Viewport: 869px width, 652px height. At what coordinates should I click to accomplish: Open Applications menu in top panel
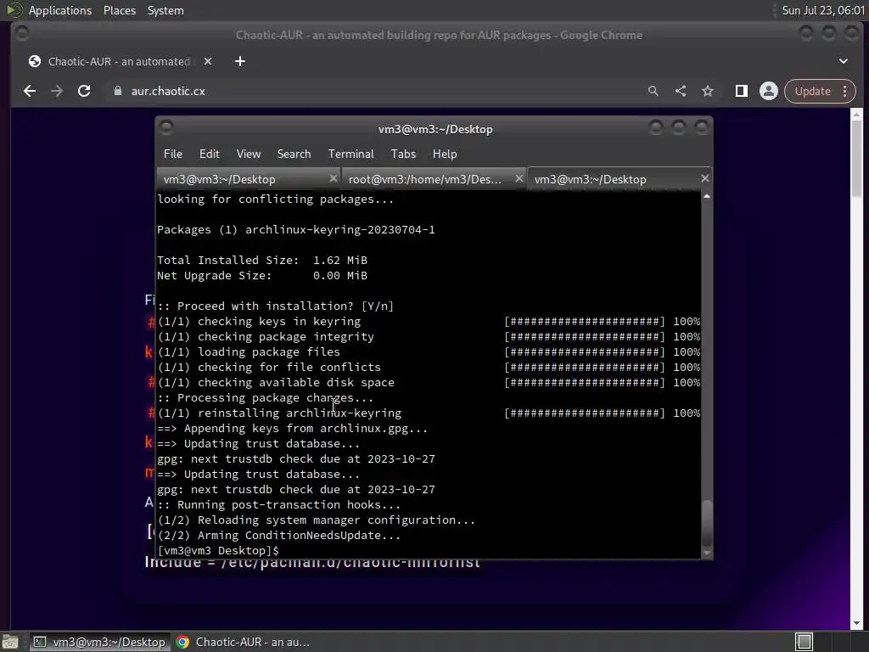(60, 10)
